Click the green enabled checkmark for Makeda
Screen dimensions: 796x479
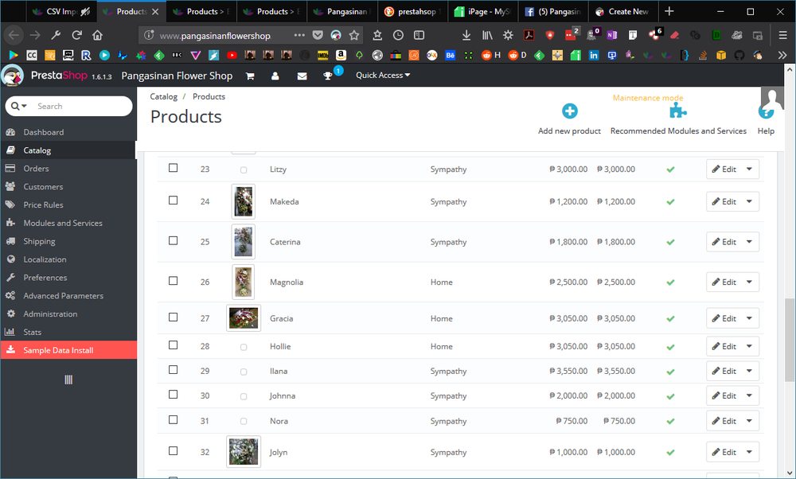(x=670, y=202)
